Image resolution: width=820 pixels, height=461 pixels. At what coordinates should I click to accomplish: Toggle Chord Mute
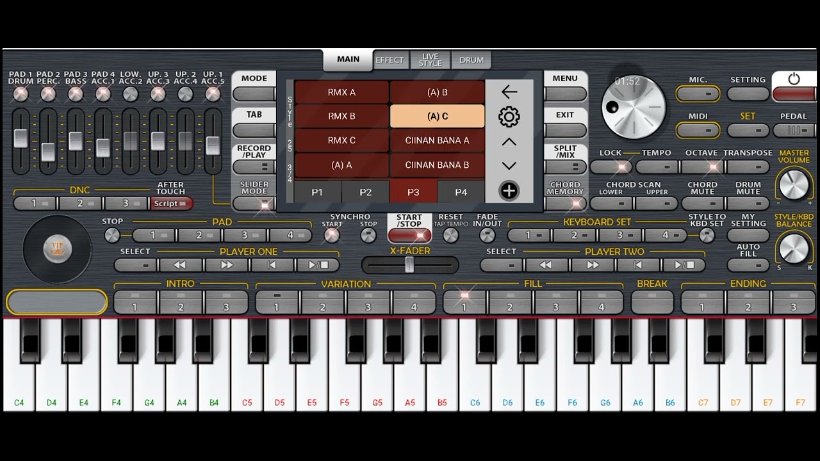(703, 204)
